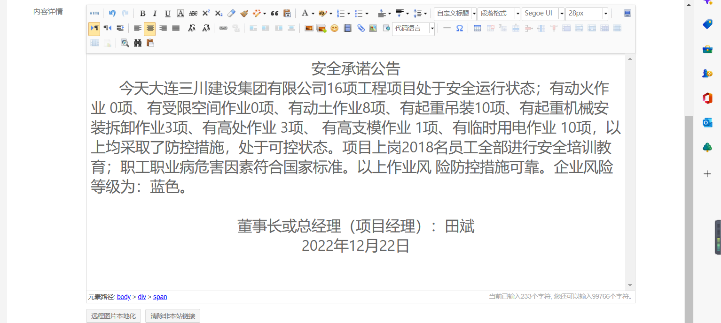Convert text to uppercase
Viewport: 721px width, 323px height.
tap(191, 28)
